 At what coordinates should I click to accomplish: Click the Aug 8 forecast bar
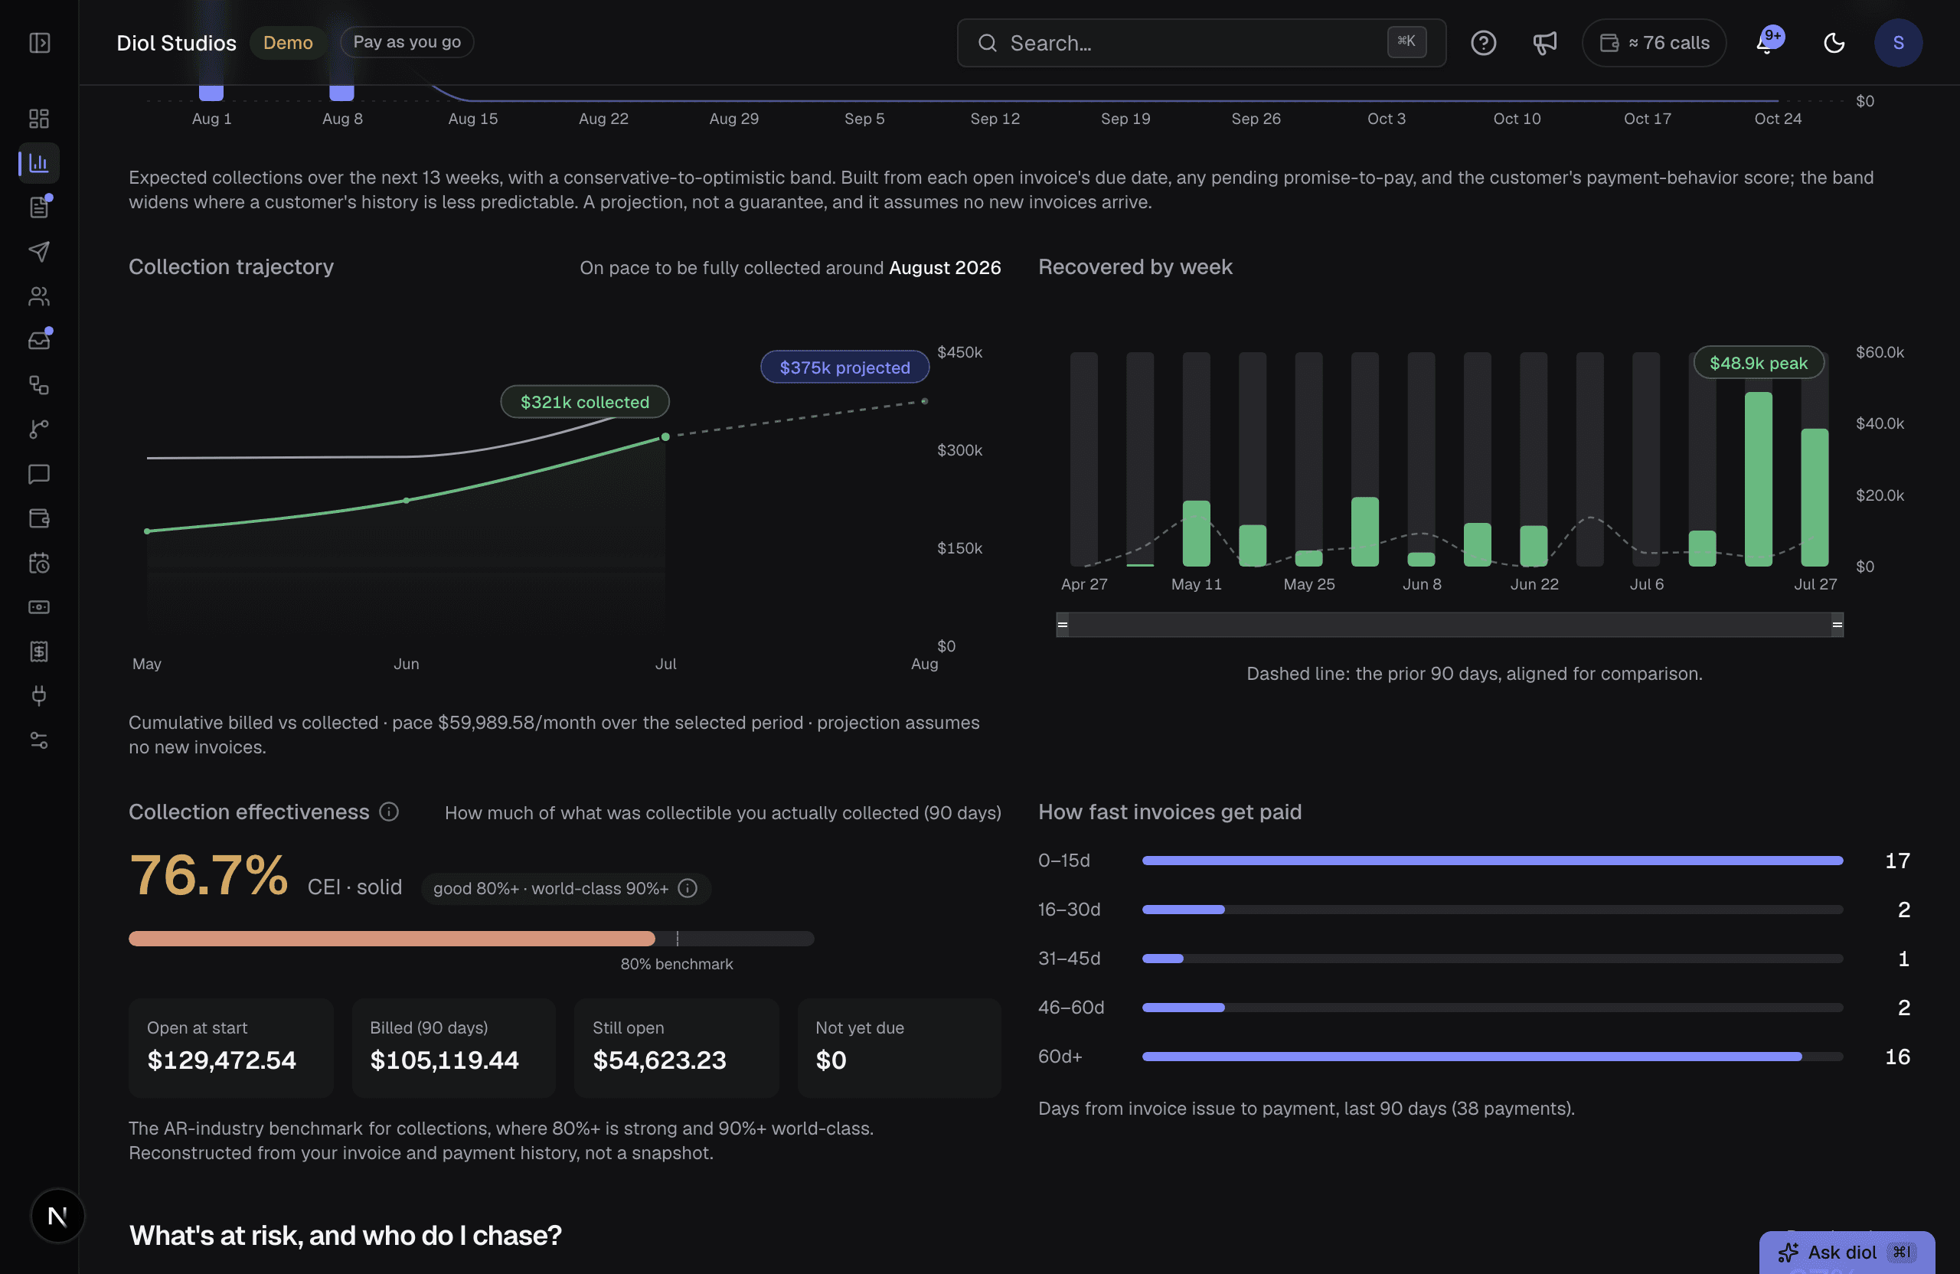tap(341, 92)
